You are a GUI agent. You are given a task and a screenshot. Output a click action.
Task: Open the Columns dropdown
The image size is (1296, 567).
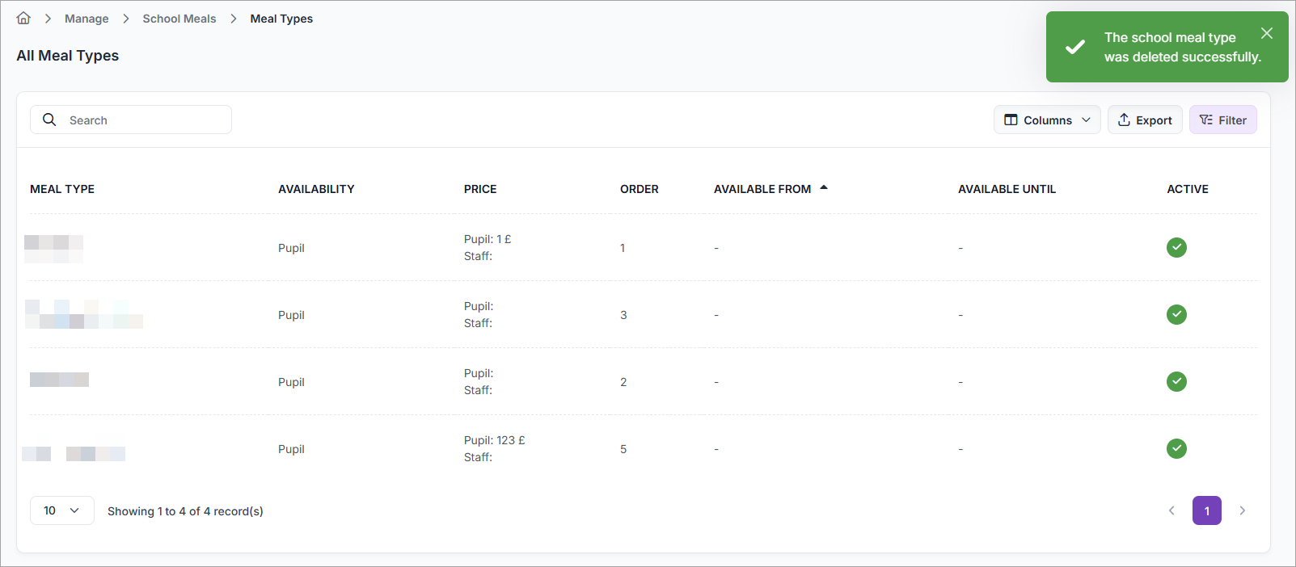[x=1047, y=120]
